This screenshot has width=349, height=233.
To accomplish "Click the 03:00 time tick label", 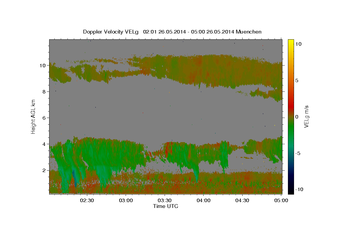I will pos(126,201).
